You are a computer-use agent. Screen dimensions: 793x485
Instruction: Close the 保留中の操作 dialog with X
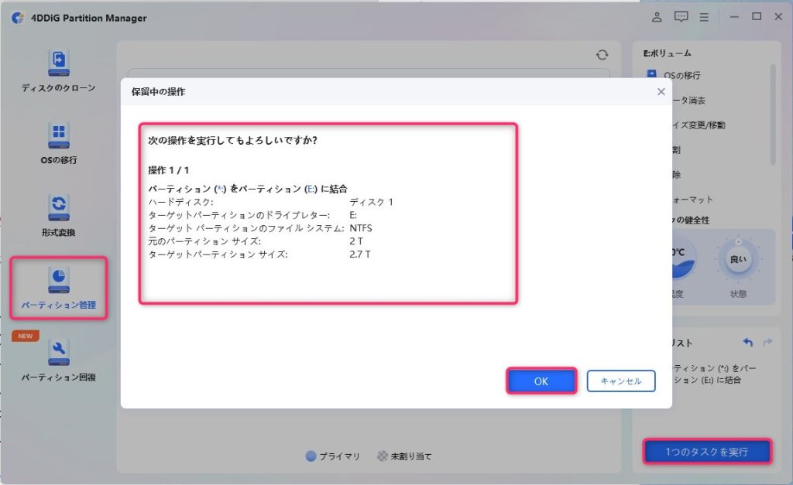pos(661,91)
